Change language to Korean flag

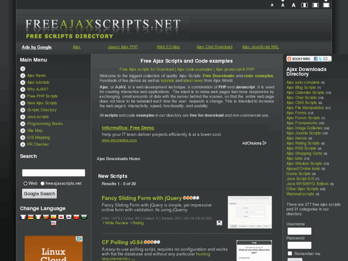tap(68, 217)
